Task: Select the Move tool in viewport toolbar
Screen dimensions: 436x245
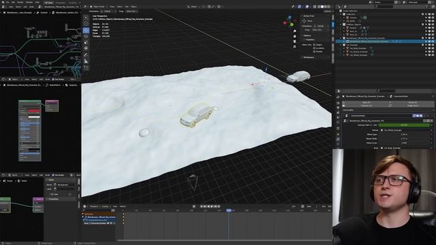Action: click(86, 30)
